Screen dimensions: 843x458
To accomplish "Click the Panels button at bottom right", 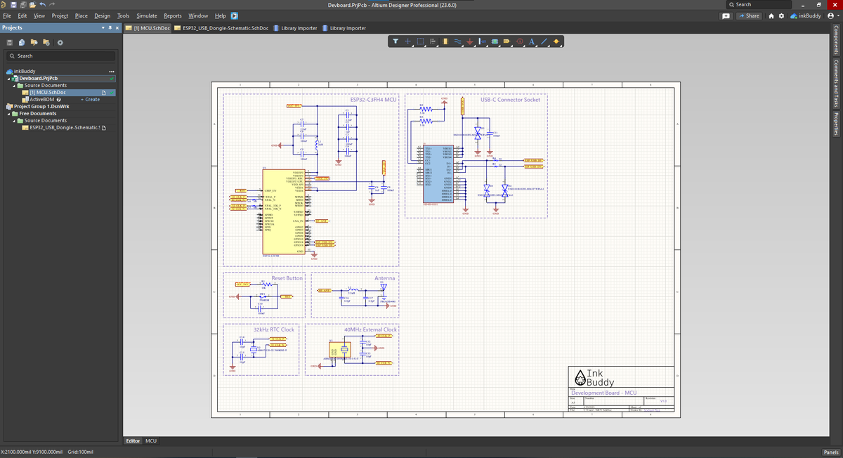I will click(x=830, y=452).
